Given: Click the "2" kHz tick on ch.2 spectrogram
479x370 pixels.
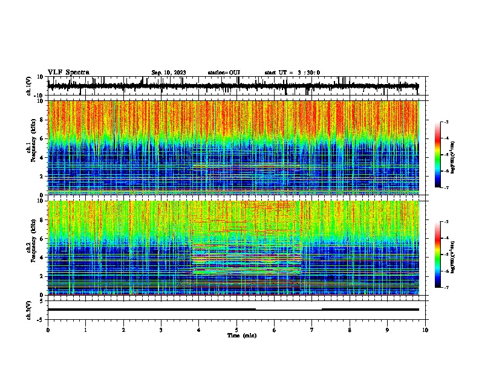Looking at the screenshot, I should (41, 276).
